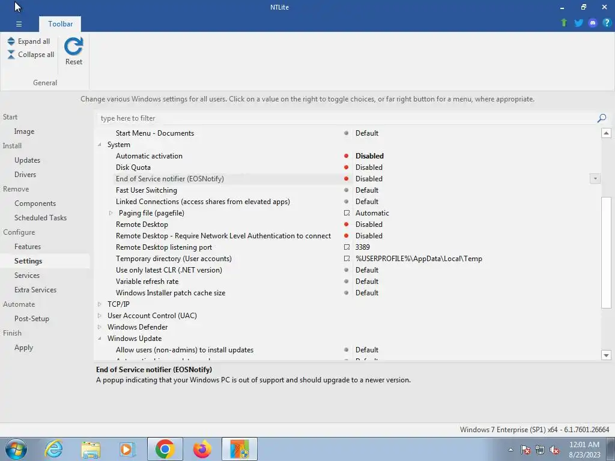Open dropdown for End of Service notifier row

tap(595, 178)
